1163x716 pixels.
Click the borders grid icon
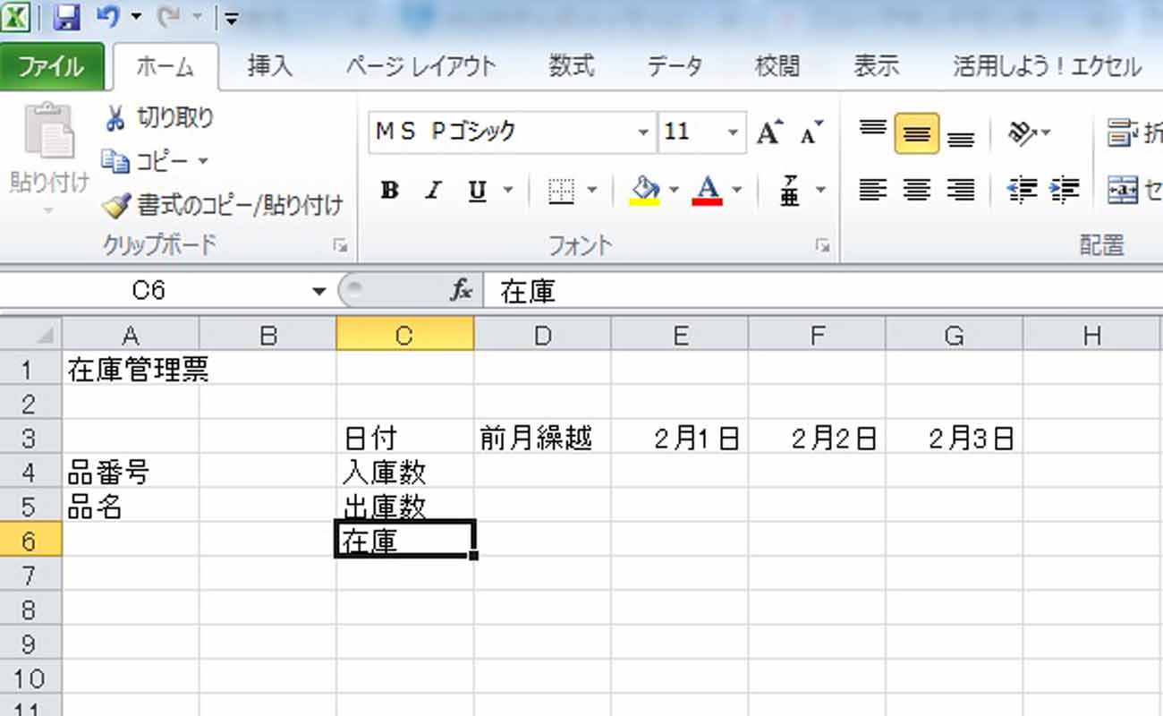(x=561, y=191)
